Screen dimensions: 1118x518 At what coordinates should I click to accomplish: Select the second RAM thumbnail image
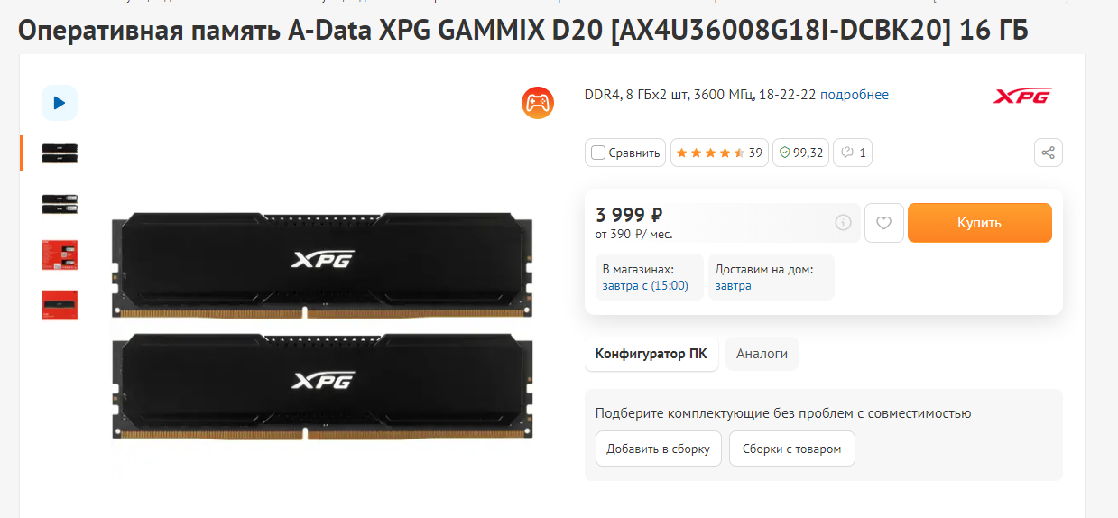point(60,204)
